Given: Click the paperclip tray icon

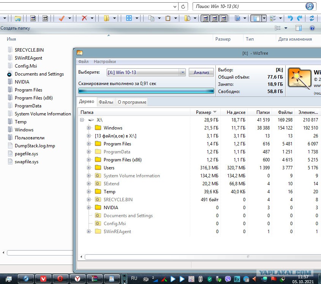Looking at the screenshot, I should 201,279.
